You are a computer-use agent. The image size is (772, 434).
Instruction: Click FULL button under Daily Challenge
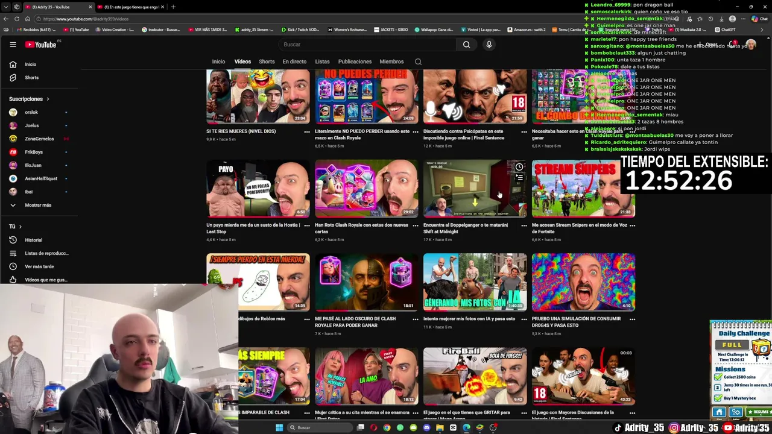pos(732,345)
